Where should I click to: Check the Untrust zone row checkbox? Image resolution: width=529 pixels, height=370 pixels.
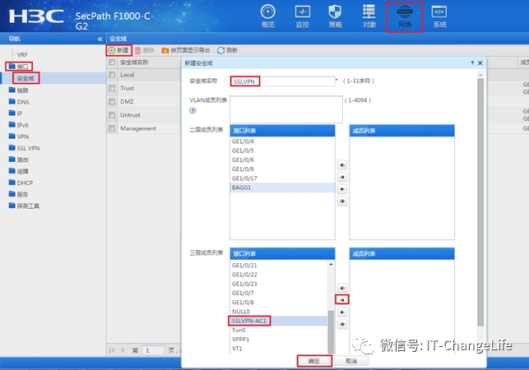click(x=112, y=115)
